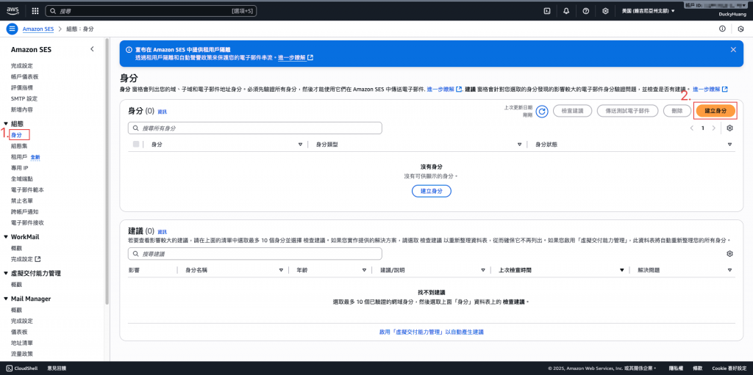753x375 pixels.
Task: Open the DuckyHuang account menu
Action: 732,14
